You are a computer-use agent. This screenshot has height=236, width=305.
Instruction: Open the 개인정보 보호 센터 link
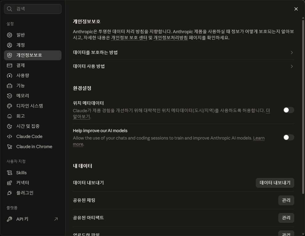[129, 37]
